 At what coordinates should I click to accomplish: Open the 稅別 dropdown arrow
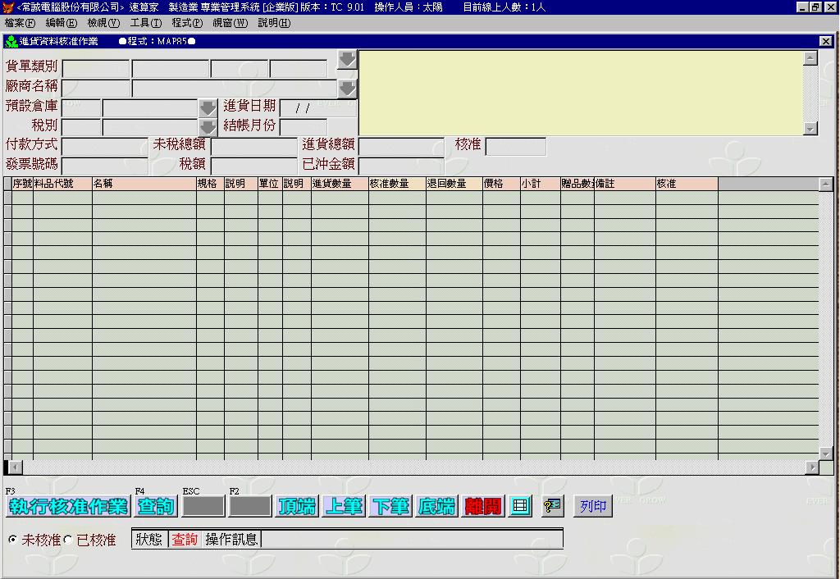pyautogui.click(x=208, y=127)
